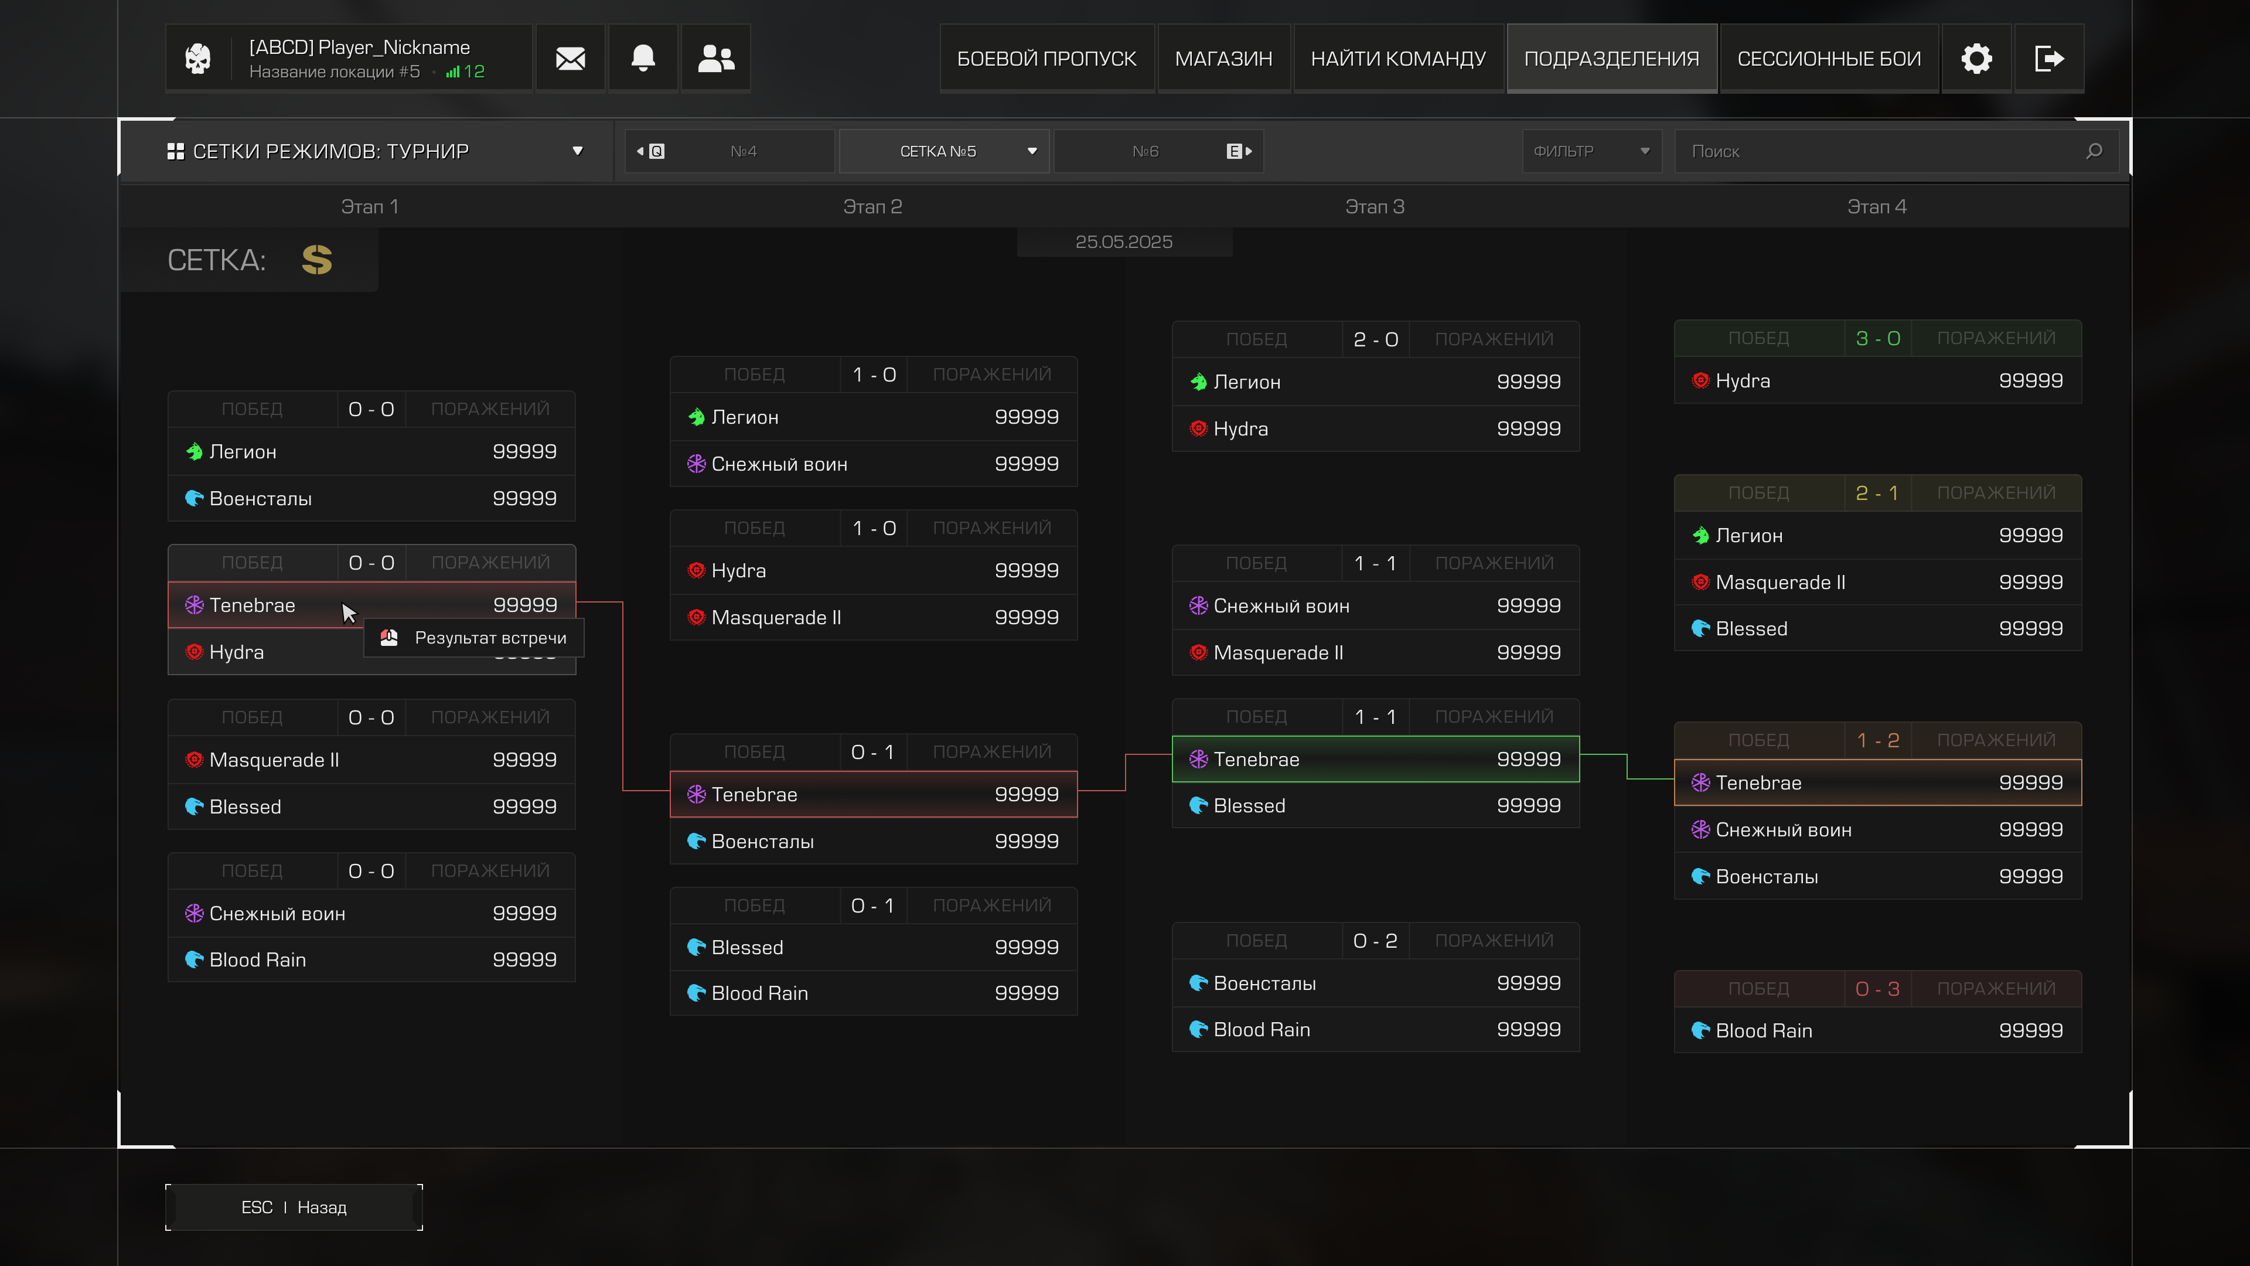
Task: Click the skull player avatar icon
Action: [x=198, y=59]
